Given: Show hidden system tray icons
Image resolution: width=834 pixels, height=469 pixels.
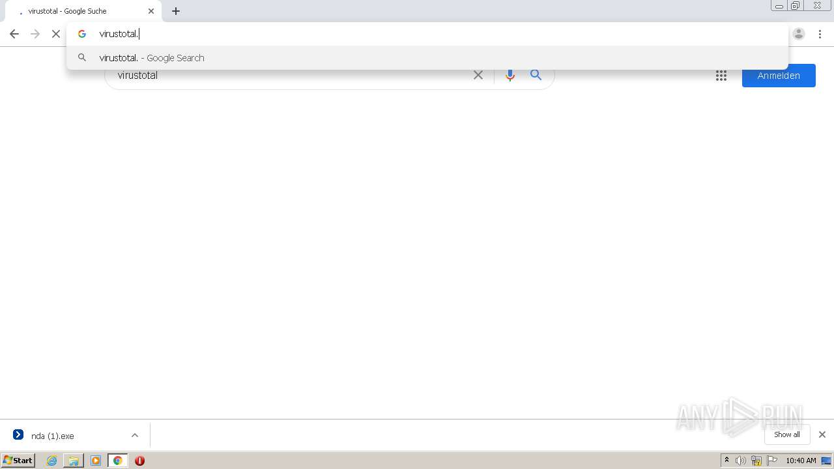Looking at the screenshot, I should click(x=726, y=461).
